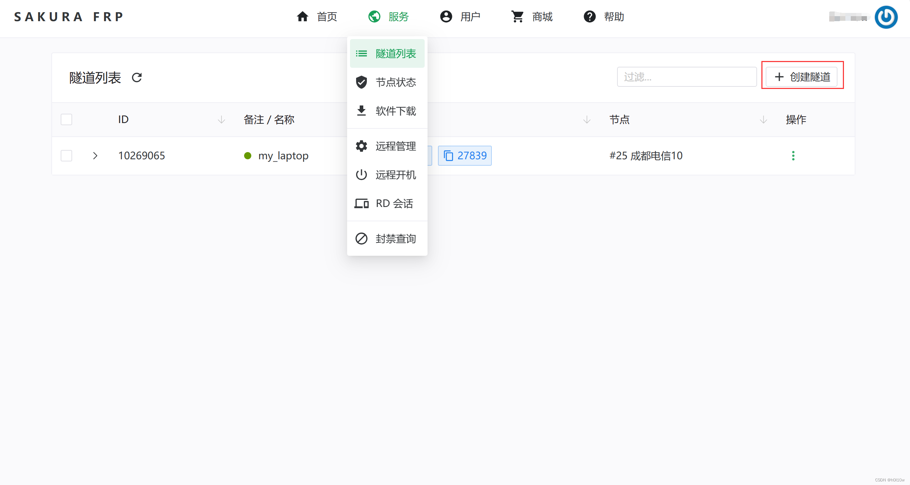Click the node text #25 成都电信10

[x=646, y=156]
